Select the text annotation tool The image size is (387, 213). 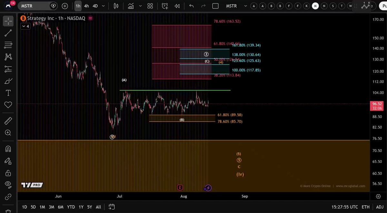click(8, 93)
